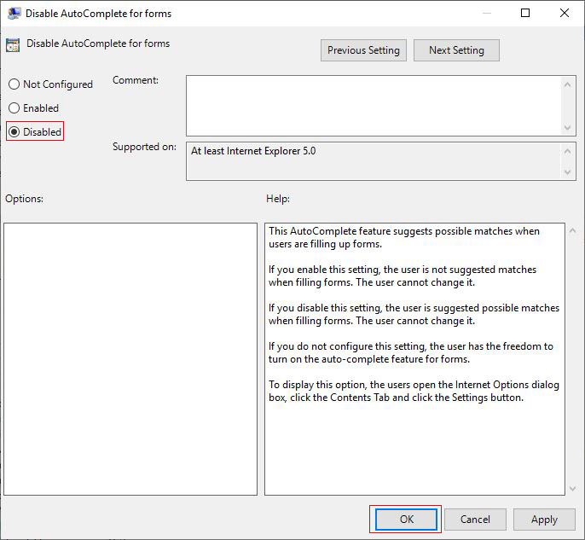Click the Supported on up scroll arrow
585x540 pixels.
(567, 151)
